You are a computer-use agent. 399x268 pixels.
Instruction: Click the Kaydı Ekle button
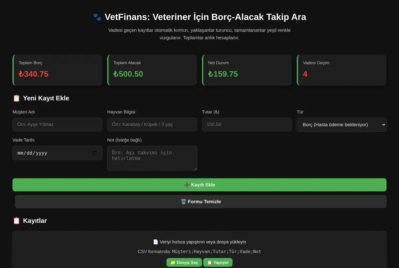(x=199, y=185)
